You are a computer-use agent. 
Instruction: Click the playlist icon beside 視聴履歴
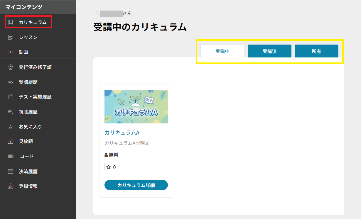click(11, 112)
